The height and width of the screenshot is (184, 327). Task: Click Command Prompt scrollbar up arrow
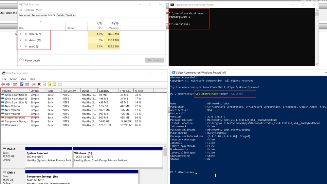click(317, 10)
